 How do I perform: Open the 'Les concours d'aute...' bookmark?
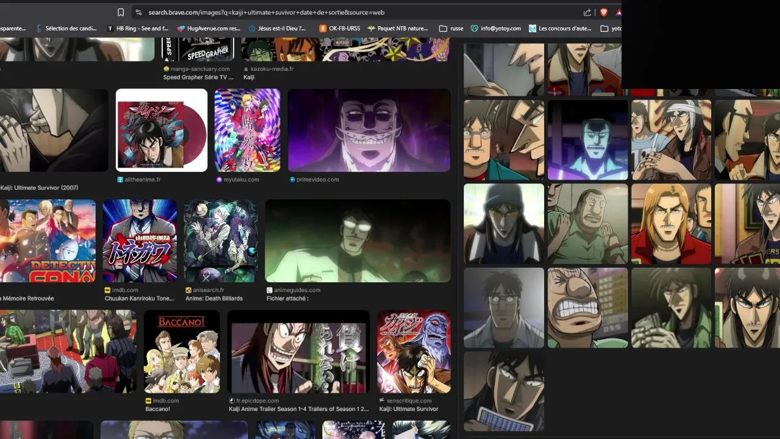coord(559,28)
